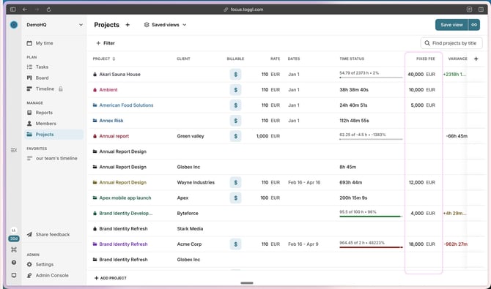The width and height of the screenshot is (491, 289).
Task: Click the TIME STATUS column header
Action: [x=352, y=59]
